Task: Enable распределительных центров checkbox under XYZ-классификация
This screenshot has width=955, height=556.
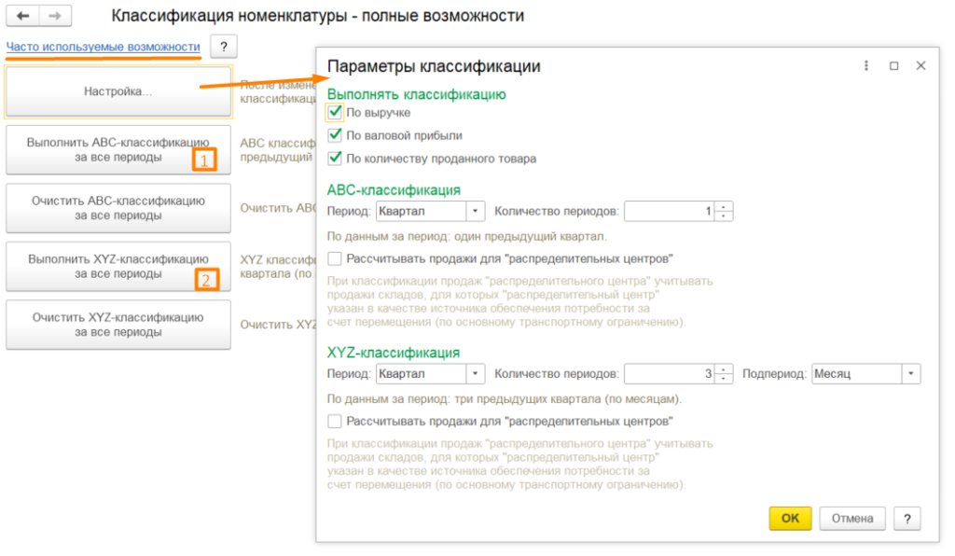Action: coord(335,422)
